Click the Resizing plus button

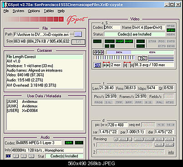116,139
